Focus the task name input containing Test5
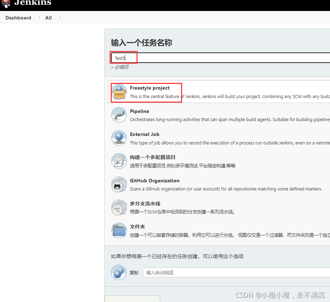This screenshot has height=302, width=330. coord(221,58)
